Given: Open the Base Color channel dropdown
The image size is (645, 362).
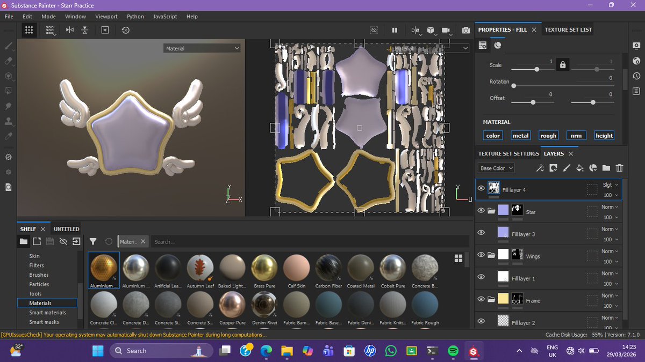Looking at the screenshot, I should pos(496,168).
